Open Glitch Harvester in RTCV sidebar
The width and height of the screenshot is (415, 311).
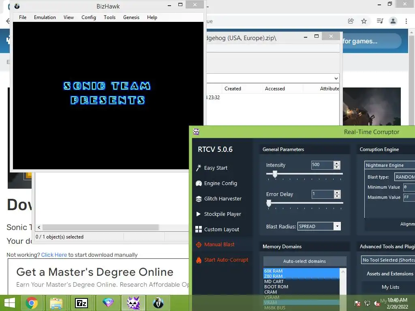218,198
